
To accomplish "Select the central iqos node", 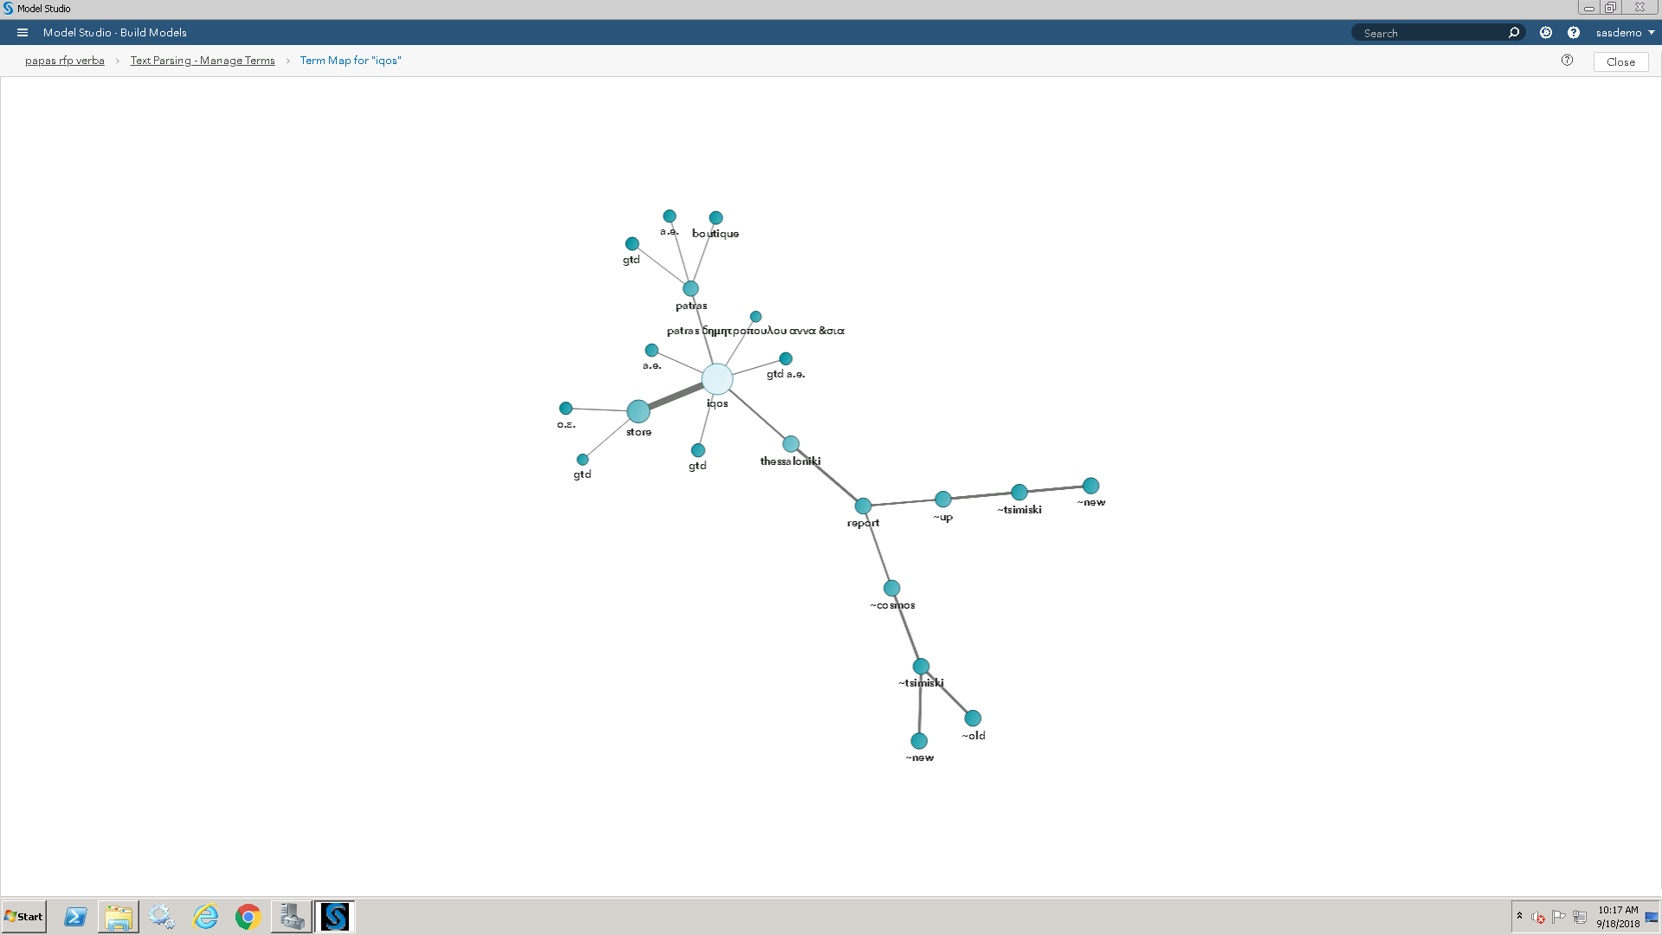I will pyautogui.click(x=717, y=379).
